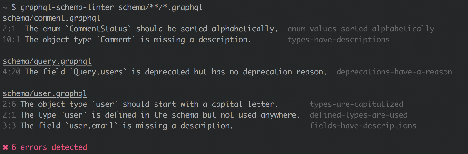Click the "6 errors detected" summary text
Screen dimensions: 468x154
click(49, 147)
